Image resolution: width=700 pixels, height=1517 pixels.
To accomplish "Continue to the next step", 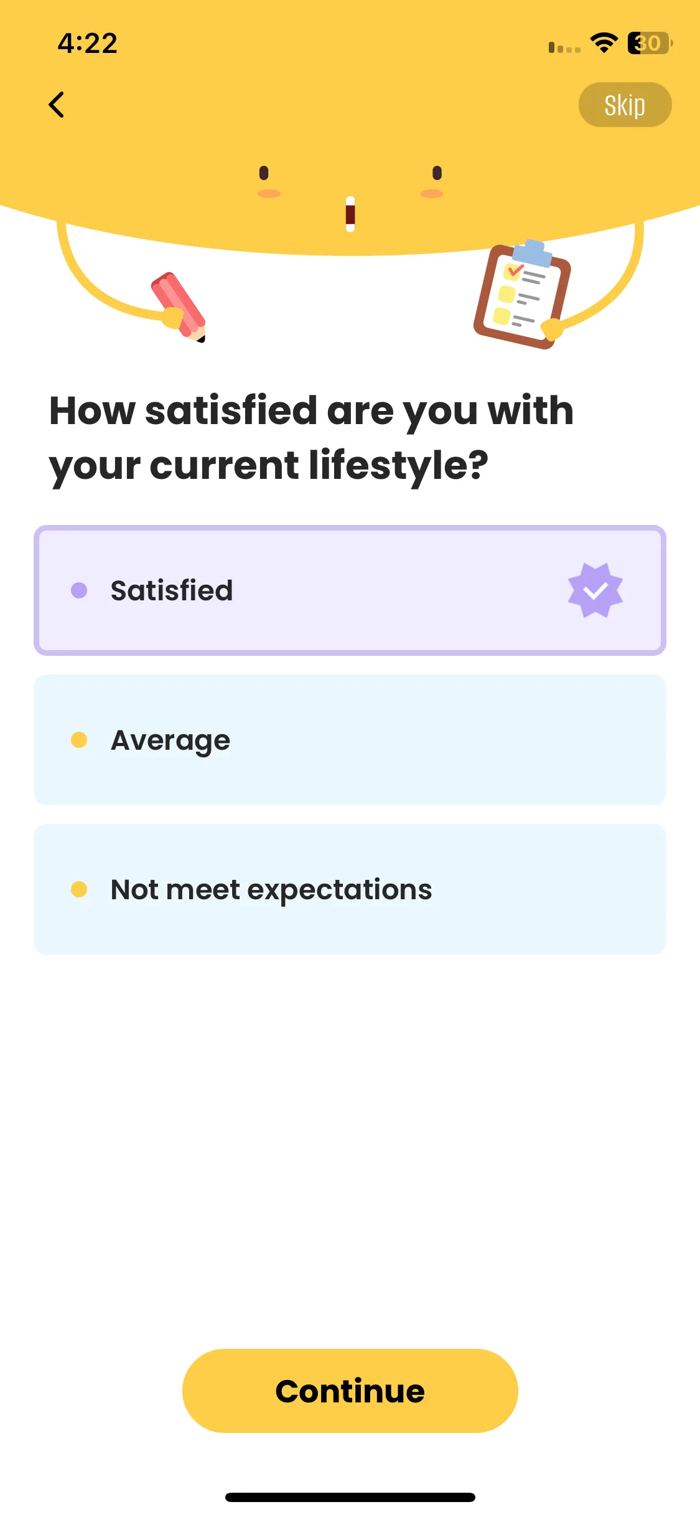I will 350,1391.
